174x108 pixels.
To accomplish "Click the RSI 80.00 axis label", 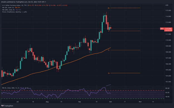I will pyautogui.click(x=167, y=88).
